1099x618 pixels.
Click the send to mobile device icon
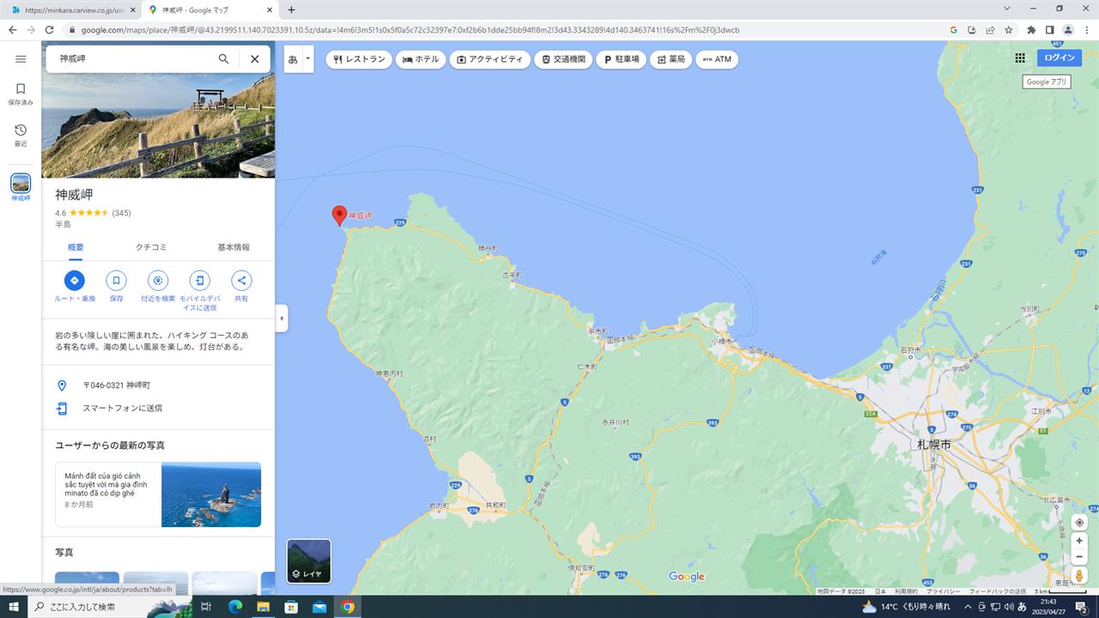pos(199,280)
